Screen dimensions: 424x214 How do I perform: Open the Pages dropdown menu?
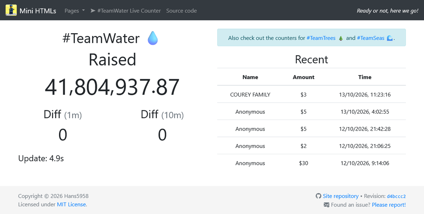75,11
